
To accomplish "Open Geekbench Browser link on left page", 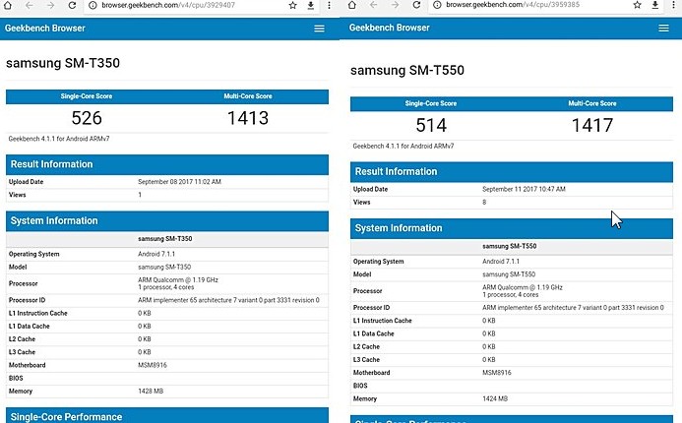I will 45,29.
